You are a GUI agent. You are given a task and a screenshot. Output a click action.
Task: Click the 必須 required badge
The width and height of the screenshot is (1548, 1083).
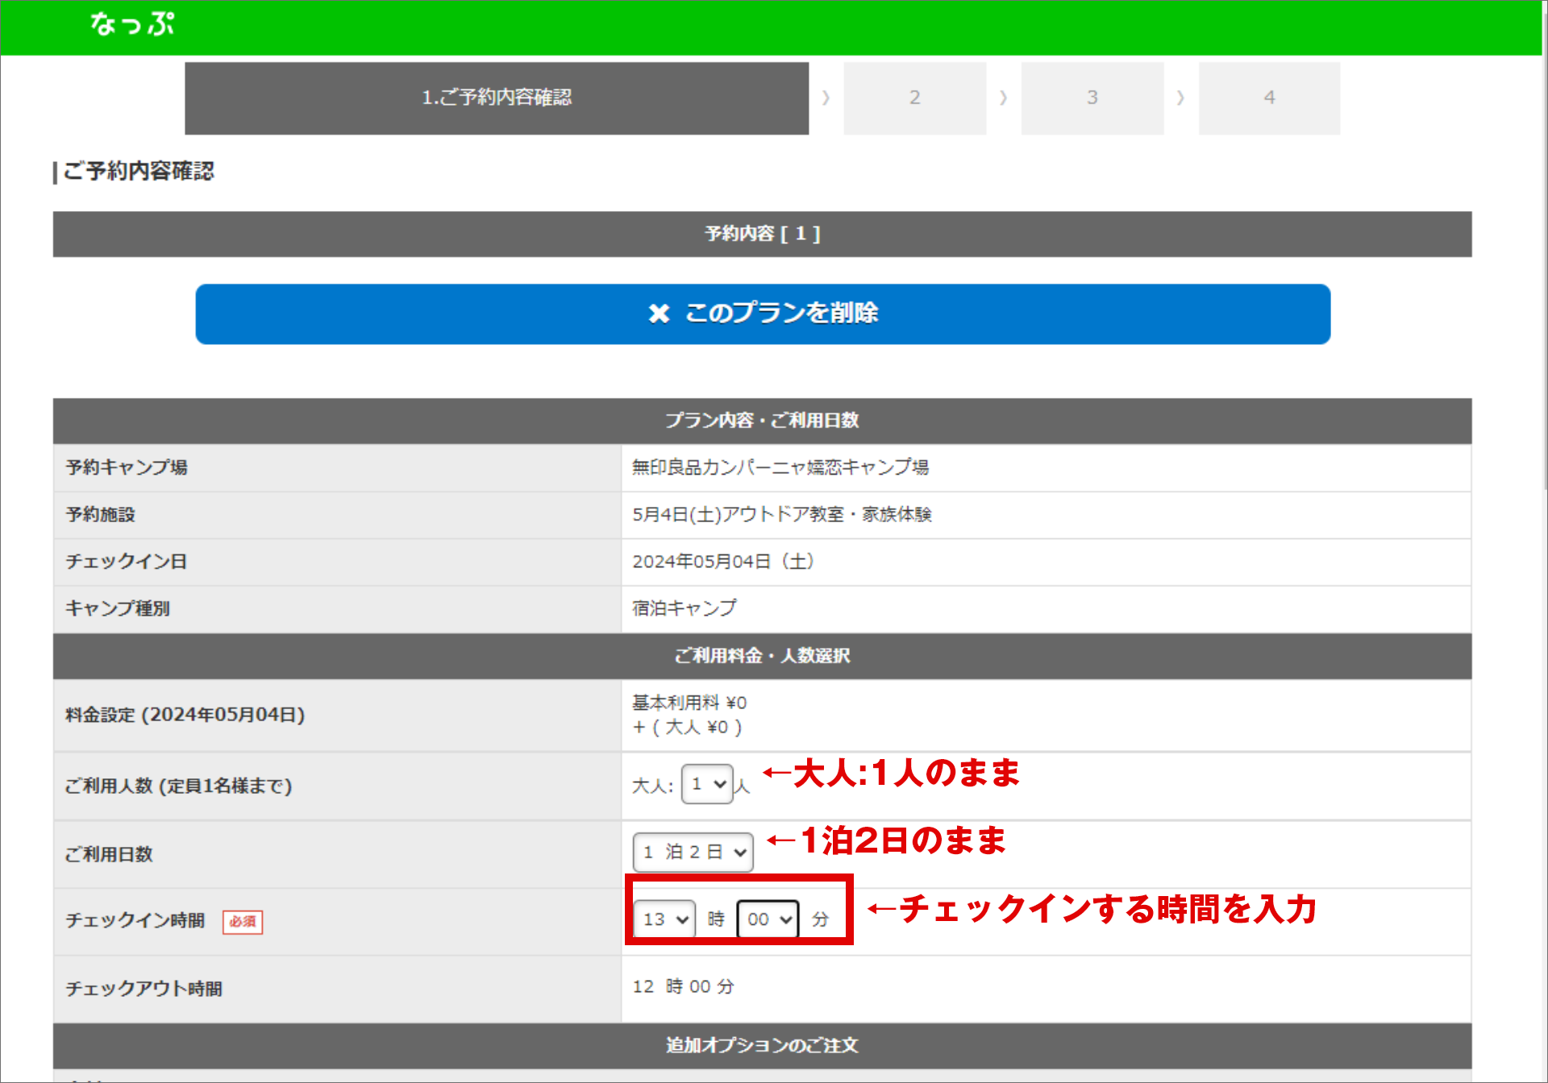[243, 922]
